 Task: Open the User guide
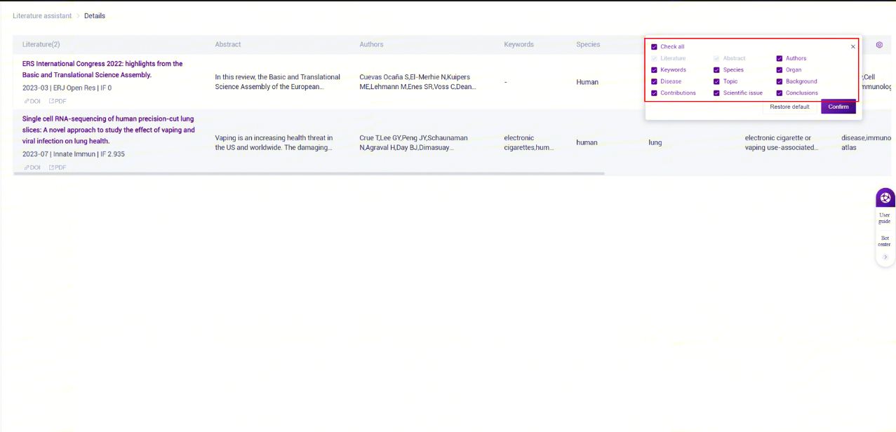tap(885, 218)
